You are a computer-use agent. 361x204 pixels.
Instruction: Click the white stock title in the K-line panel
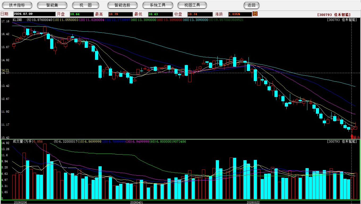click(342, 20)
